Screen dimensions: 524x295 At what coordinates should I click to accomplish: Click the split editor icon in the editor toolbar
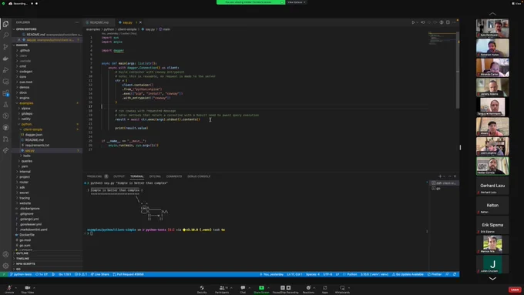tap(448, 22)
